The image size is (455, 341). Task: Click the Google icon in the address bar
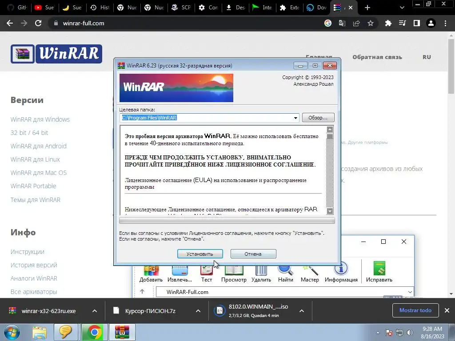pyautogui.click(x=328, y=23)
